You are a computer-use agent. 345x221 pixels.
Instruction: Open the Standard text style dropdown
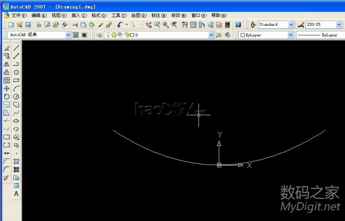coord(291,24)
